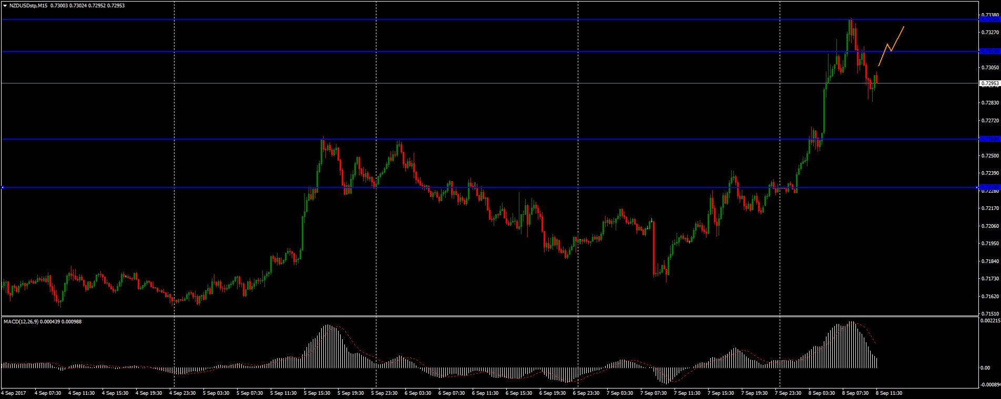The height and width of the screenshot is (399, 1001).
Task: Click the 8 Sep 11:30 time label
Action: [890, 393]
